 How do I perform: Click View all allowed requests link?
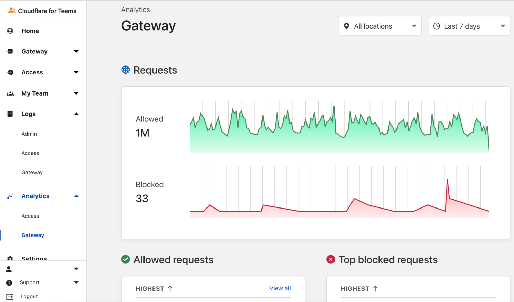tap(280, 288)
